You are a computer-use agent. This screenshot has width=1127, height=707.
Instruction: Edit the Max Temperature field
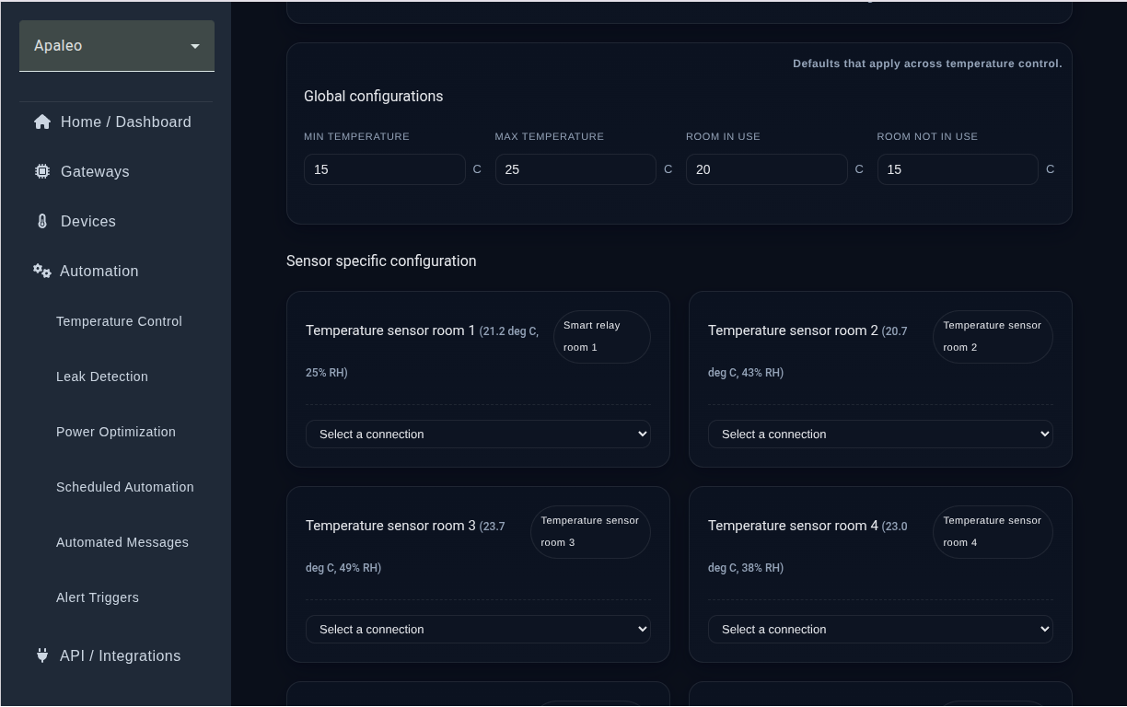575,169
